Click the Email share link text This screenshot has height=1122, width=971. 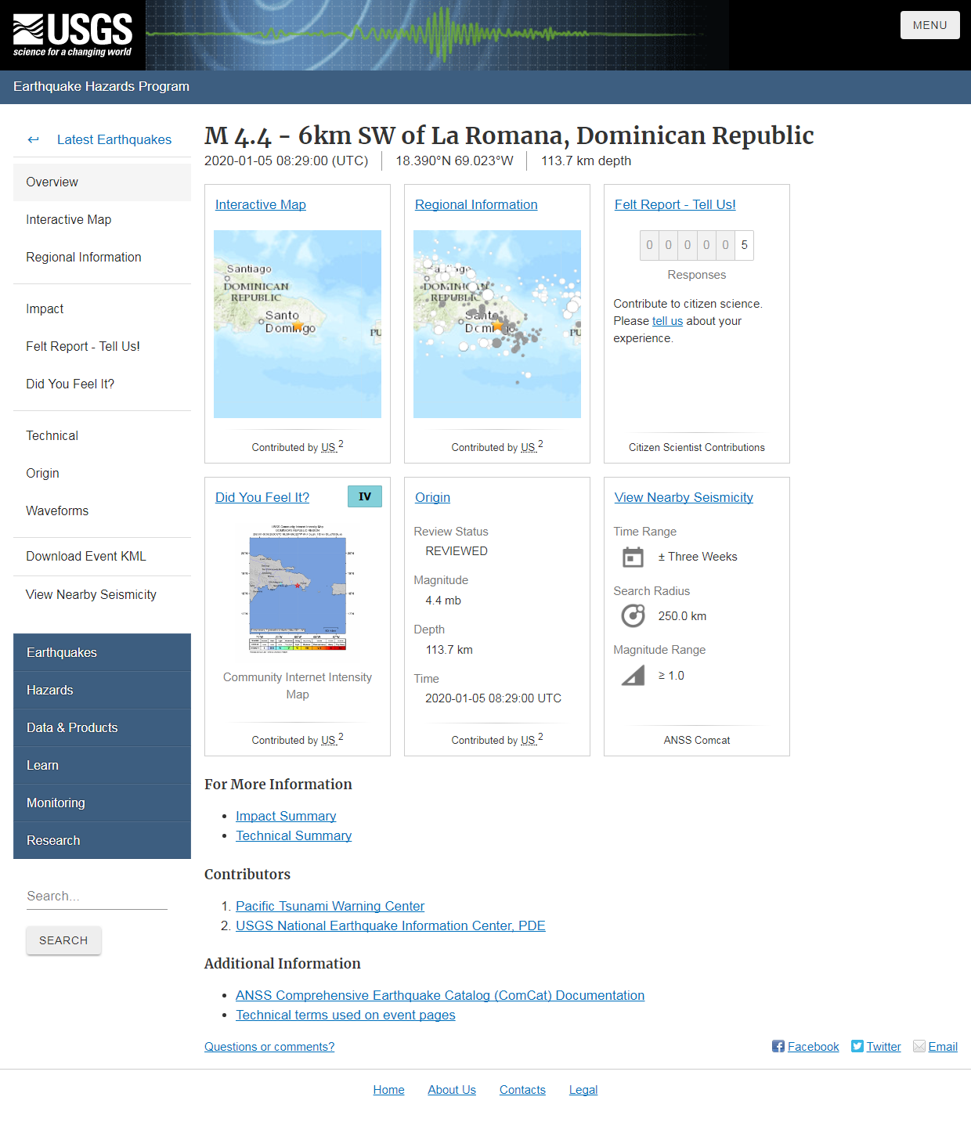pos(943,1047)
